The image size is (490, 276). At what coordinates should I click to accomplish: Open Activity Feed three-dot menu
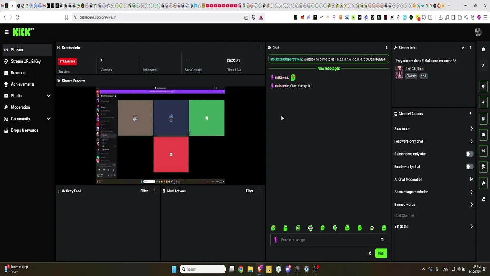tap(155, 191)
